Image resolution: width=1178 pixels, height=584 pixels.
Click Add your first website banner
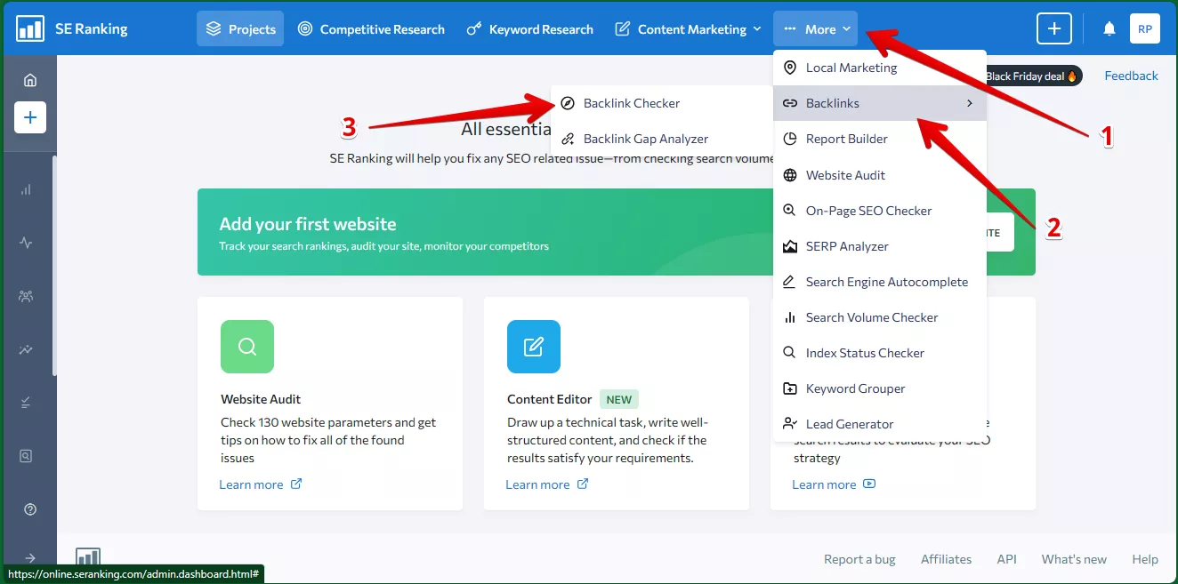point(617,232)
